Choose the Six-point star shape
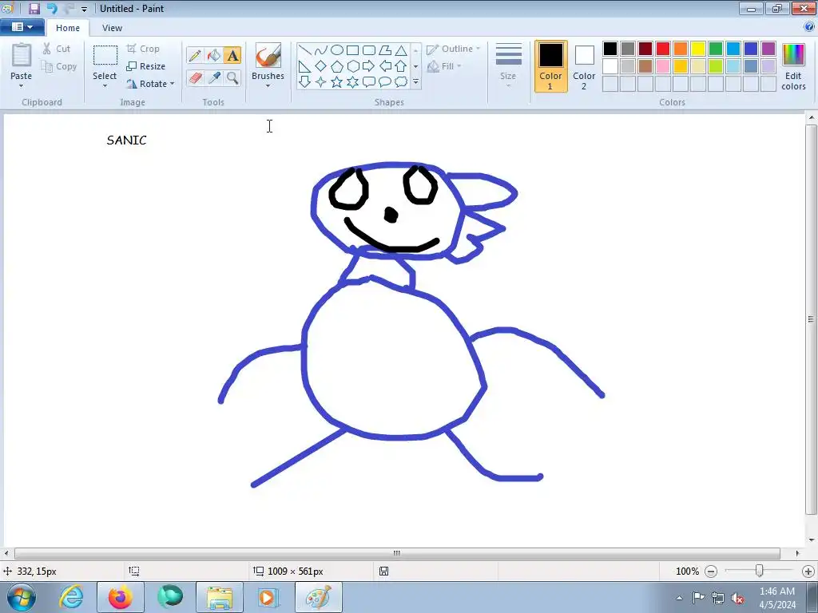 [x=353, y=82]
